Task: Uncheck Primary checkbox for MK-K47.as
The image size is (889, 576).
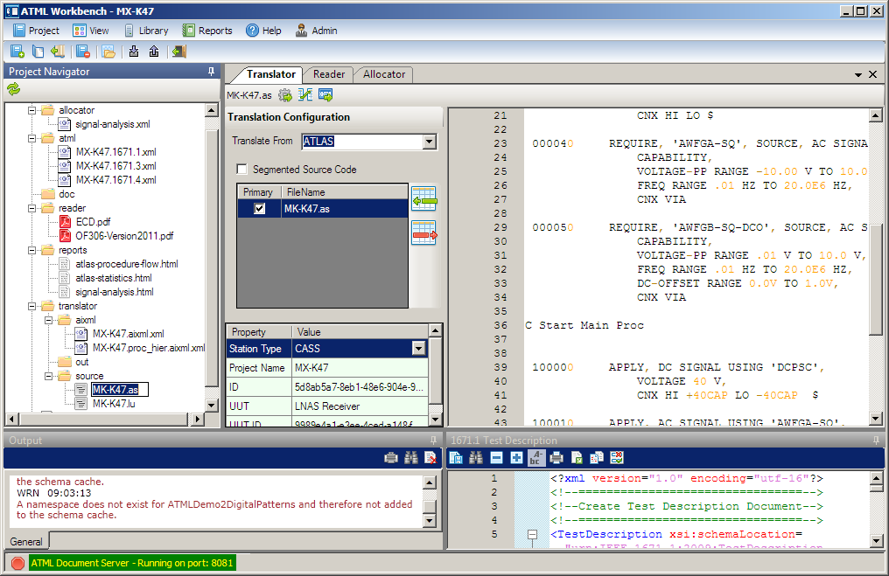Action: pos(259,208)
